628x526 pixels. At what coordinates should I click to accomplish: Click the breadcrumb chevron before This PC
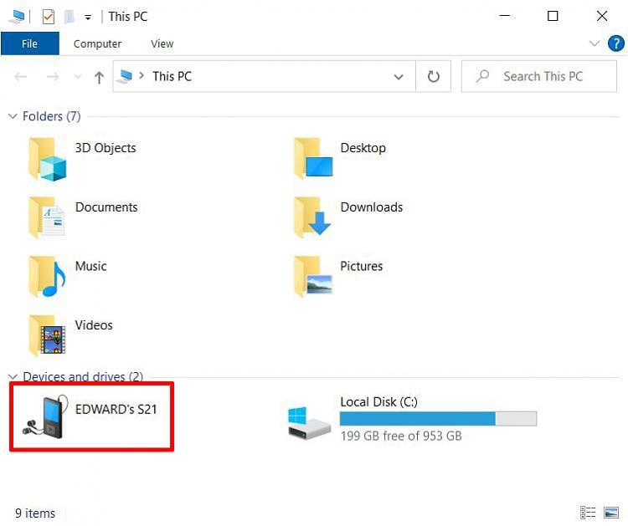[x=142, y=75]
